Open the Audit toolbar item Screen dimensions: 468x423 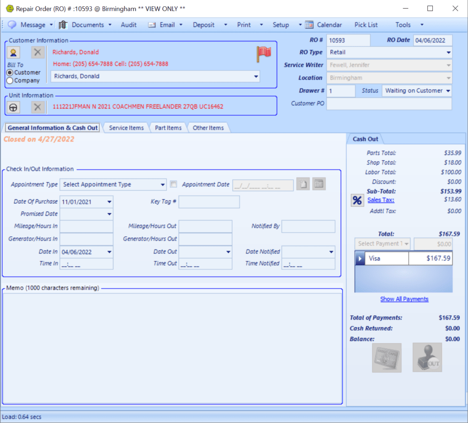pos(128,25)
